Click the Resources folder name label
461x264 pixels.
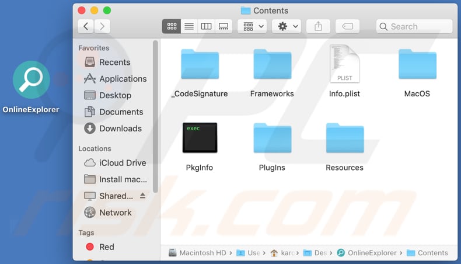pyautogui.click(x=344, y=168)
